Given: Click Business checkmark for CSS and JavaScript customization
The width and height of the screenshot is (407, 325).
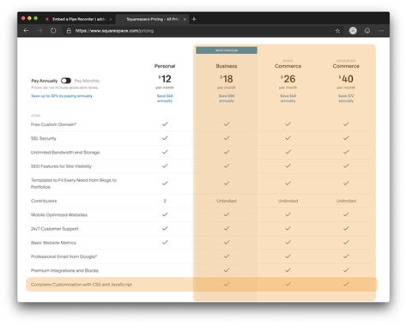Looking at the screenshot, I should 227,284.
